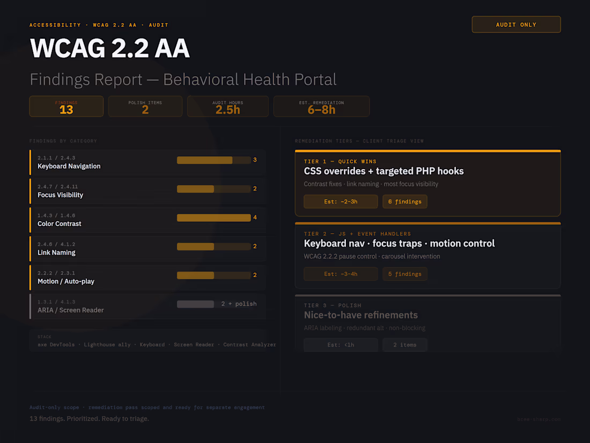
Task: Select the Findings 13 stat card
Action: 66,106
